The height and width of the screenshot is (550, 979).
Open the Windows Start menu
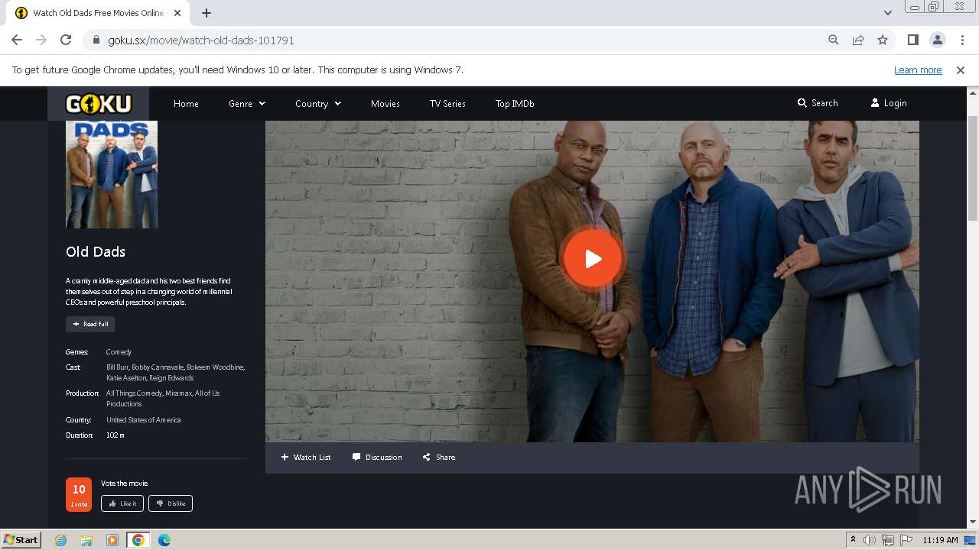pyautogui.click(x=21, y=539)
